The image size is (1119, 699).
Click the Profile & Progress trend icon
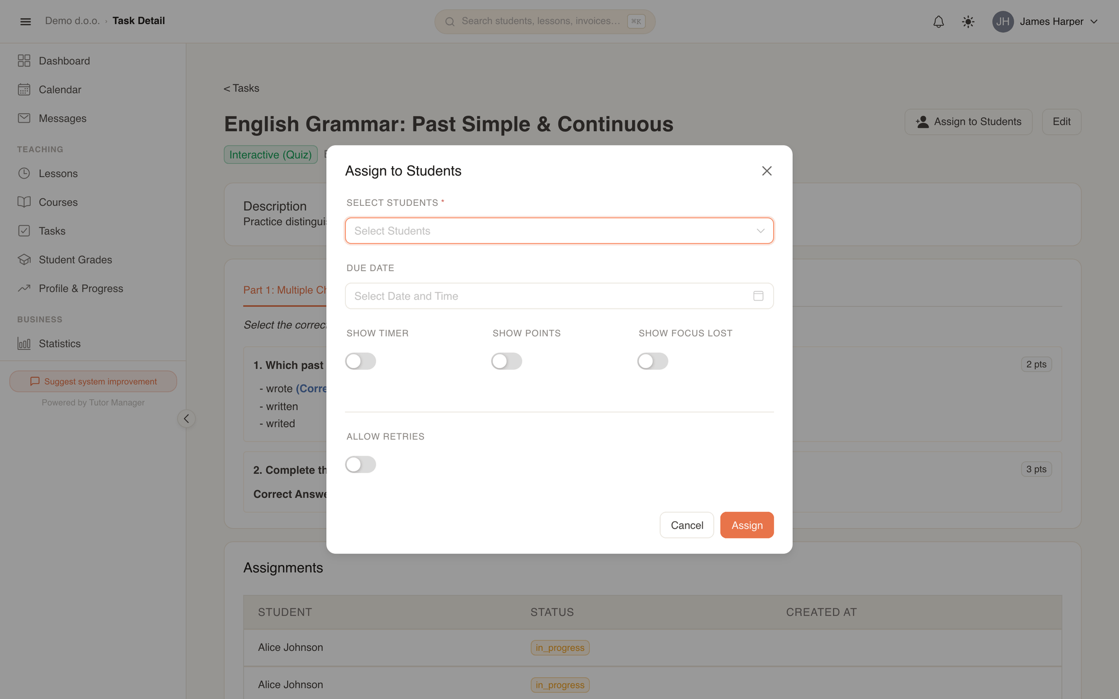[24, 289]
